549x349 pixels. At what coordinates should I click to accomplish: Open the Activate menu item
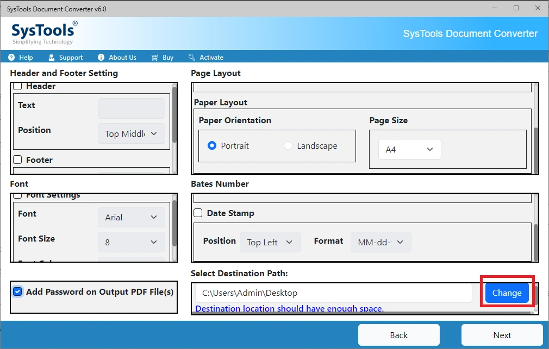point(206,58)
